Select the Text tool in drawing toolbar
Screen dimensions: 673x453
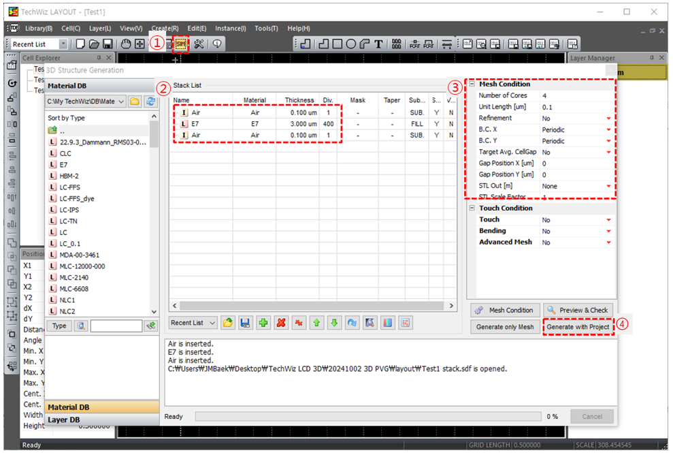pos(378,44)
